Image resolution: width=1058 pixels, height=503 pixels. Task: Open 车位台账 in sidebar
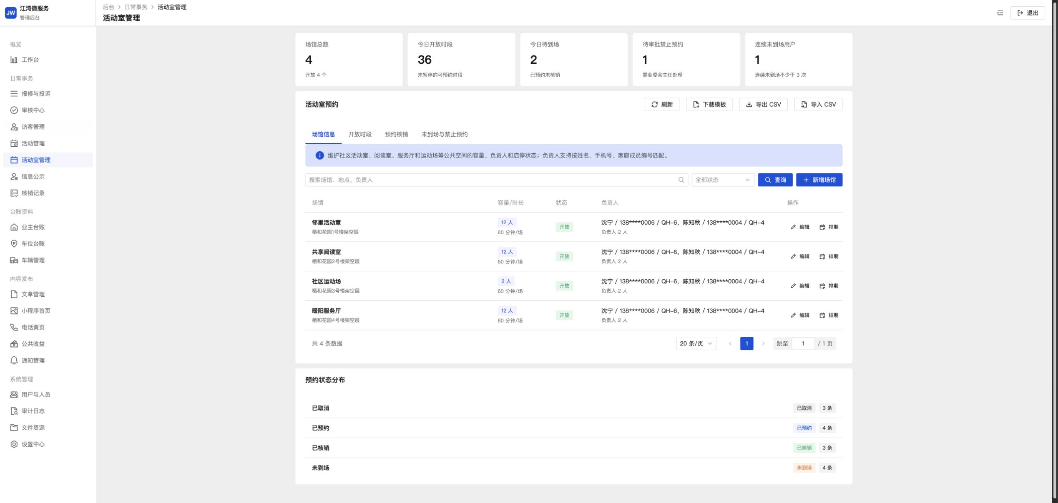(48, 244)
